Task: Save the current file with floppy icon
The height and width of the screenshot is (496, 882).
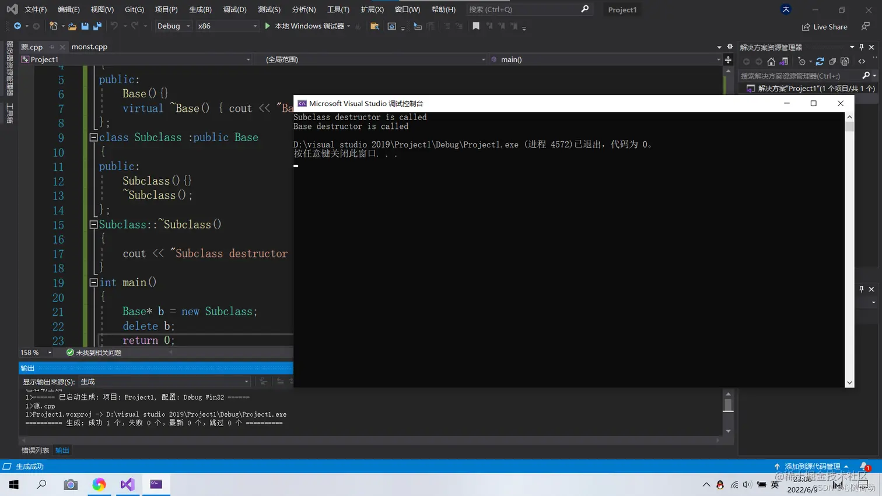Action: click(x=85, y=26)
